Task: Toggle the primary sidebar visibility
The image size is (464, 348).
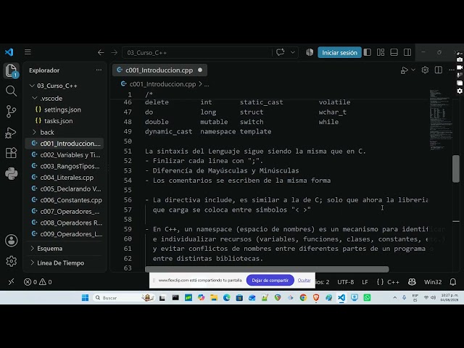Action: 368,52
